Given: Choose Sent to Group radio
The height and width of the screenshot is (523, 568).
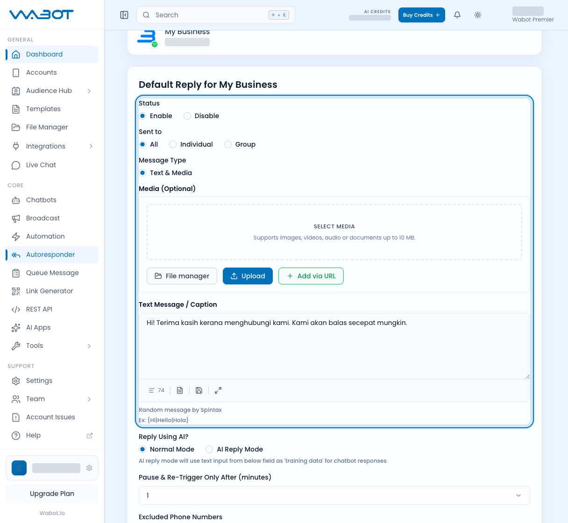Looking at the screenshot, I should 228,144.
